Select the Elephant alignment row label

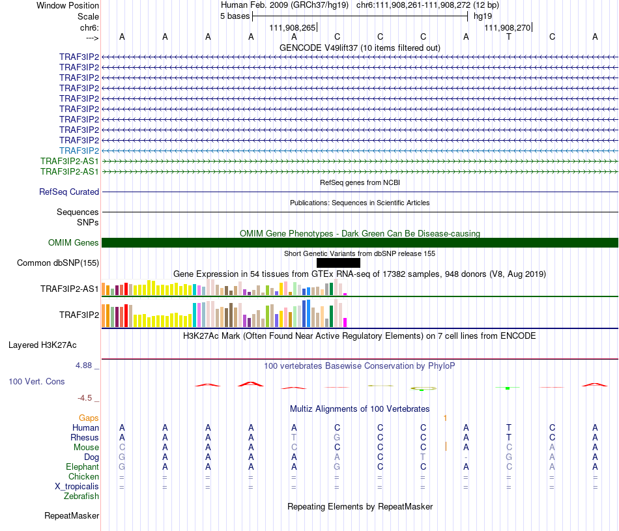pyautogui.click(x=83, y=467)
